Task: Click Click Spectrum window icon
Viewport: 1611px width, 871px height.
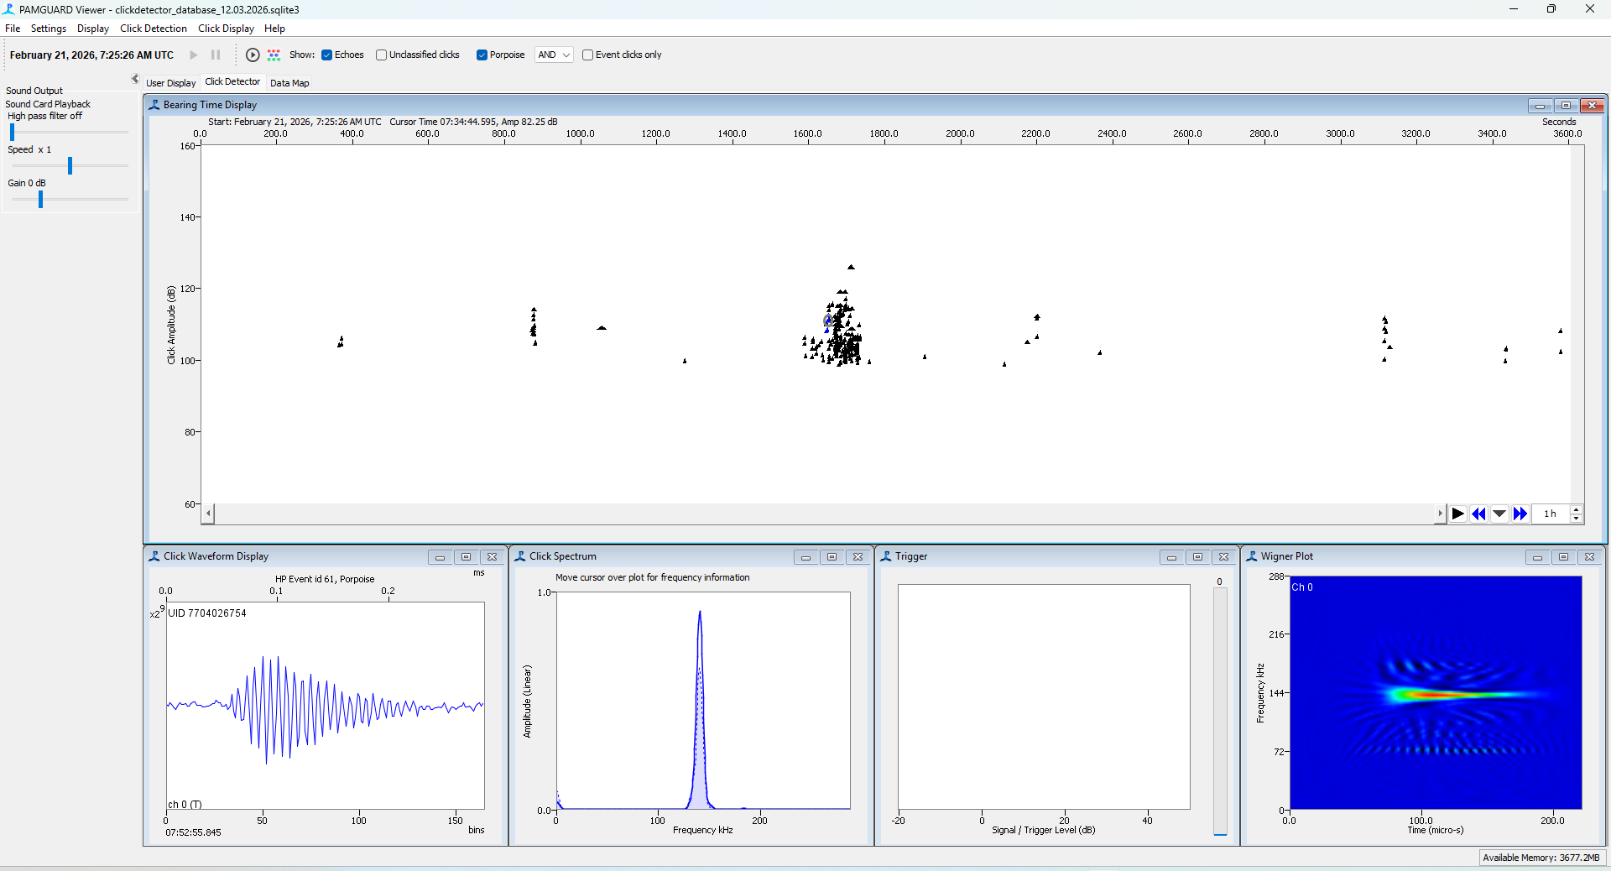Action: (520, 556)
